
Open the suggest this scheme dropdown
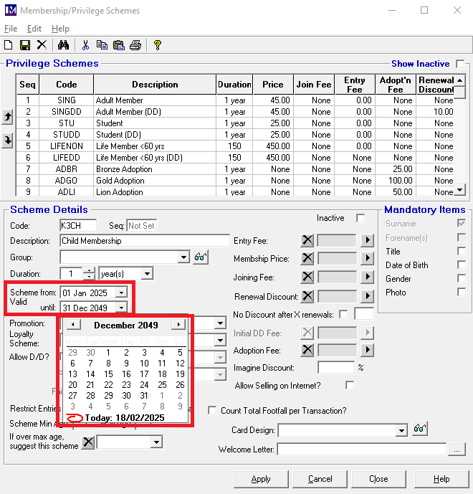coord(156,442)
